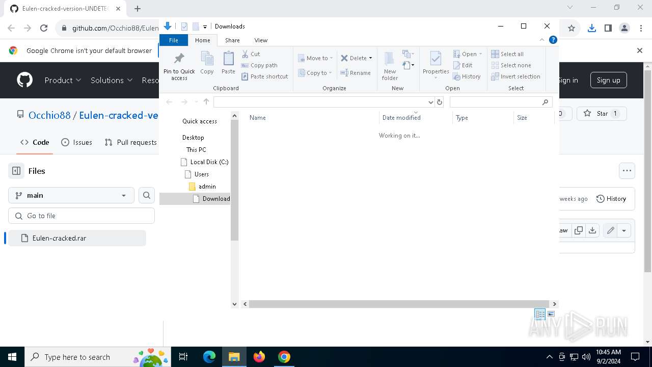Open address bar history dropdown
Screen dimensions: 652x367
(x=431, y=102)
